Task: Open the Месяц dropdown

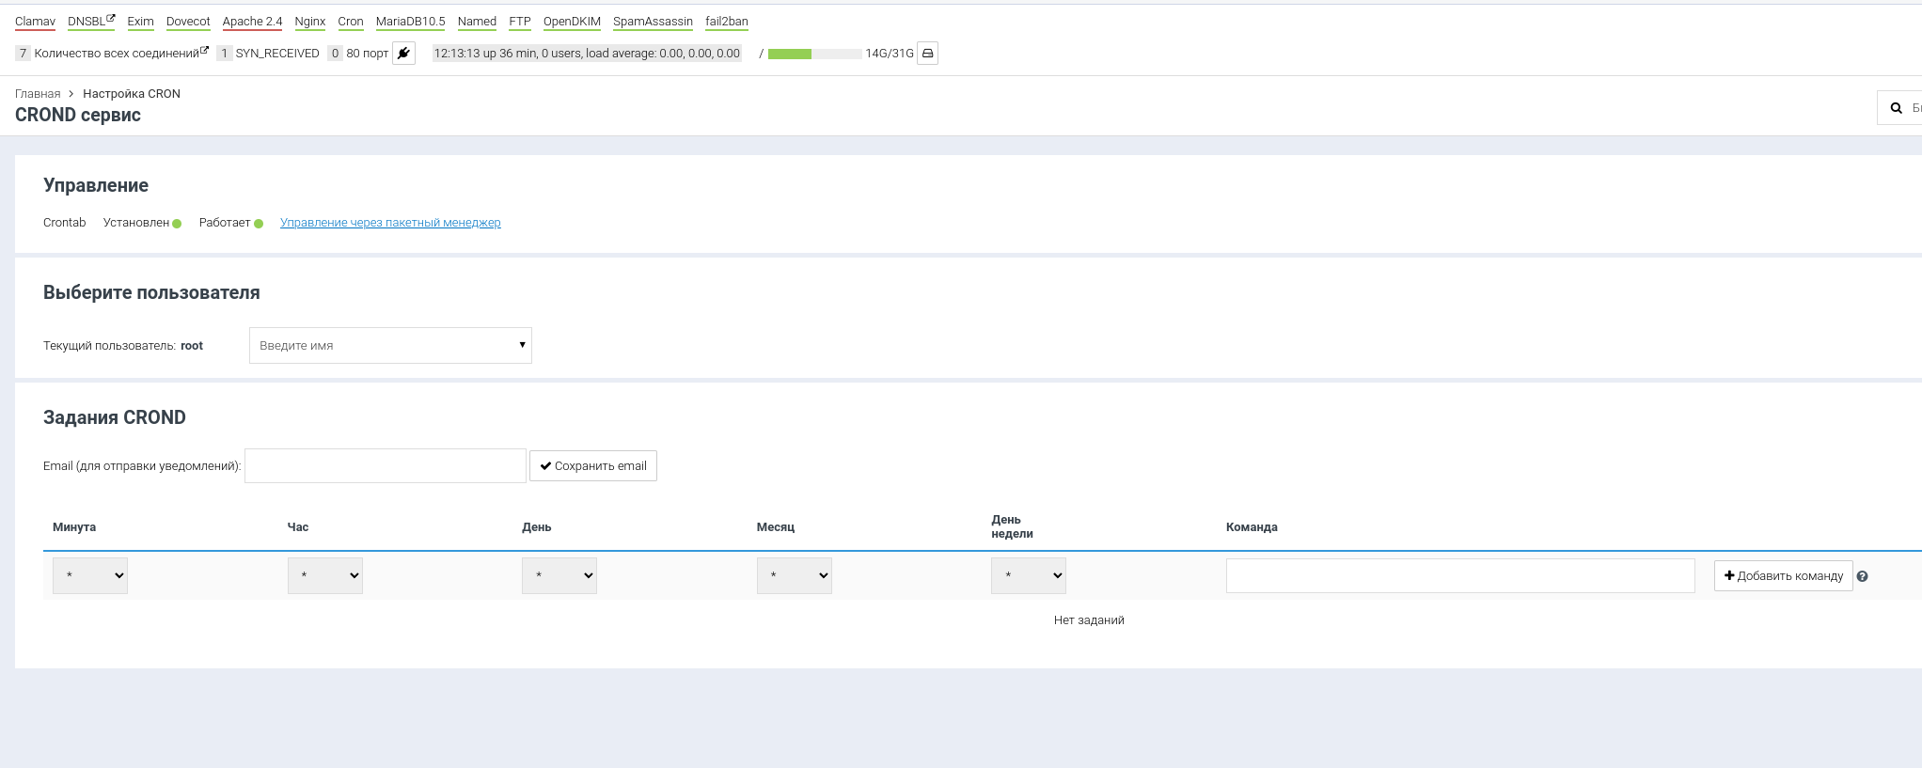Action: click(794, 575)
